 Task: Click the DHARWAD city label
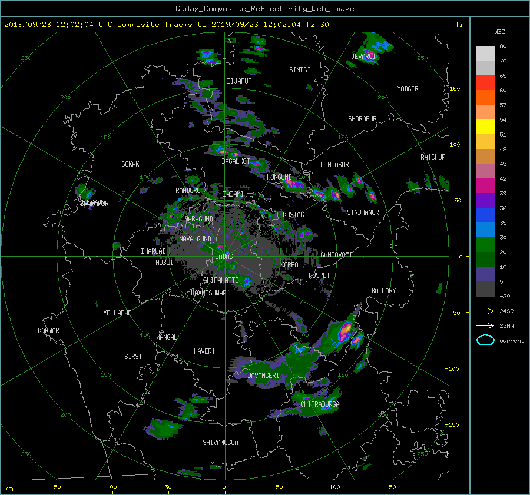click(x=154, y=251)
